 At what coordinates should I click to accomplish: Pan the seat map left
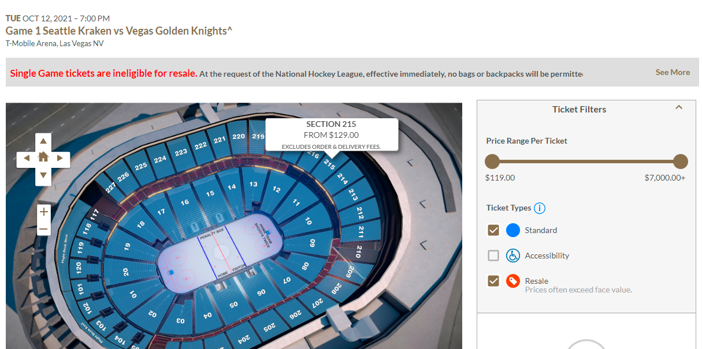[26, 158]
